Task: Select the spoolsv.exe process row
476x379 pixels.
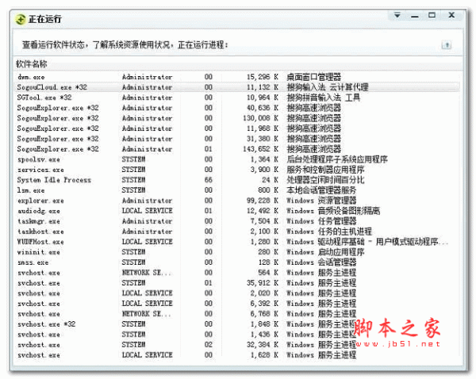Action: pos(237,159)
